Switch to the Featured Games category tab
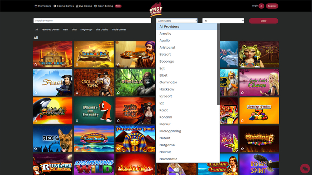This screenshot has width=312, height=175. coord(50,29)
